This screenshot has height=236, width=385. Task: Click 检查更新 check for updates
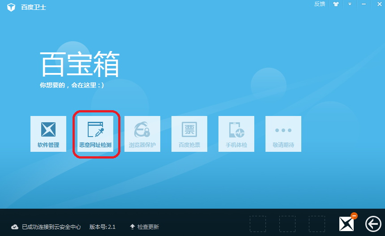[144, 227]
